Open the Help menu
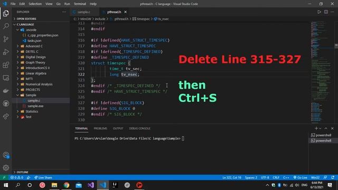338x190 pixels. [93, 4]
